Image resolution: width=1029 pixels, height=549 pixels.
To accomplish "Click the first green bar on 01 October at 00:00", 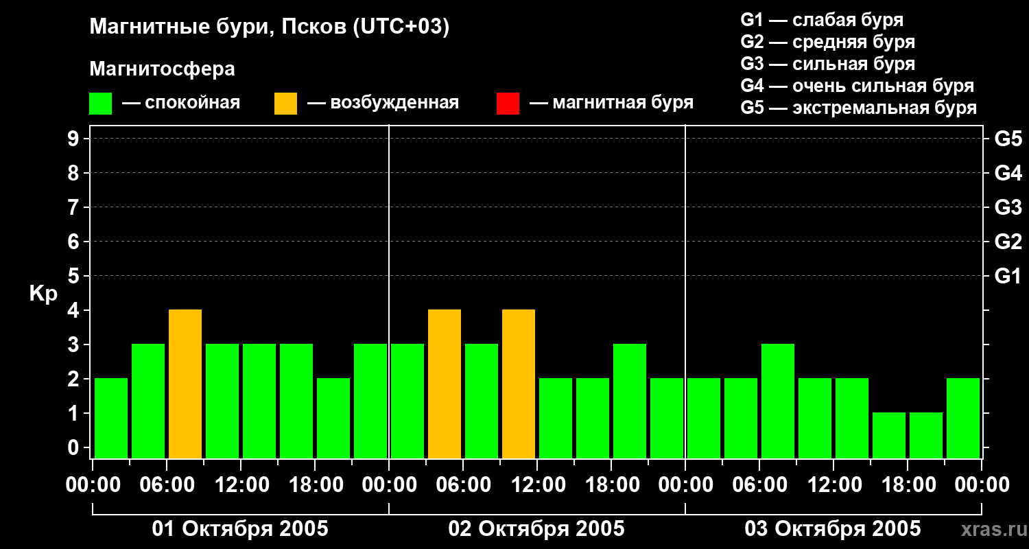I will pos(111,418).
